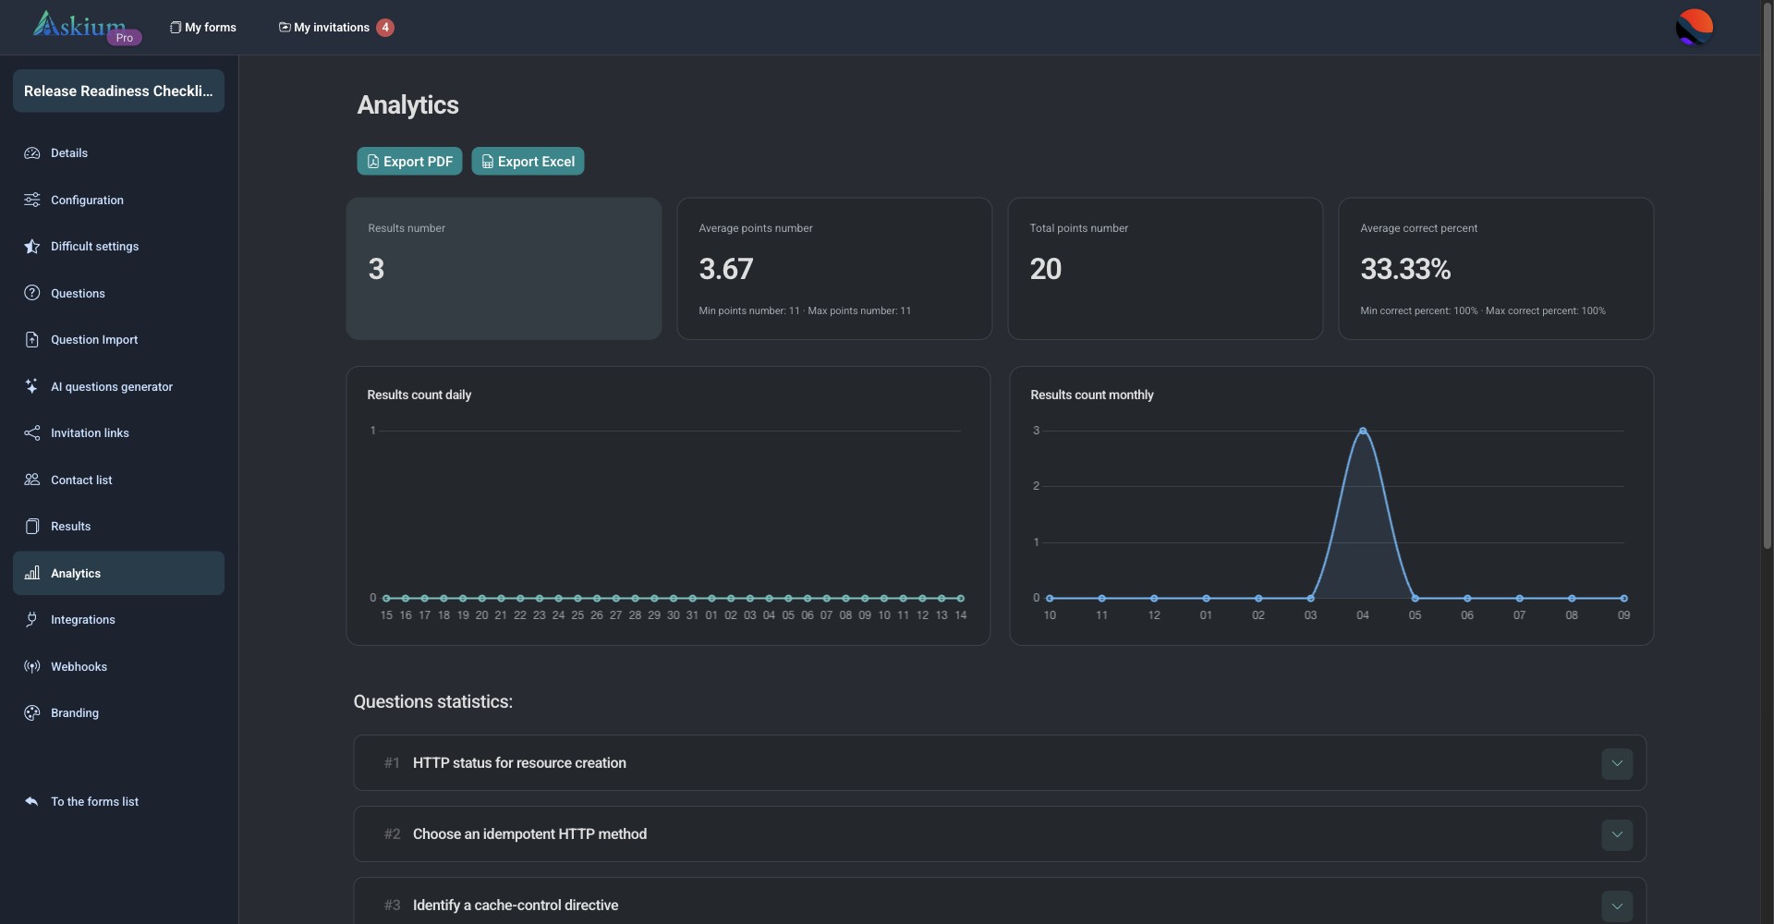Viewport: 1774px width, 924px height.
Task: Click the Questions help-circle icon
Action: click(32, 293)
